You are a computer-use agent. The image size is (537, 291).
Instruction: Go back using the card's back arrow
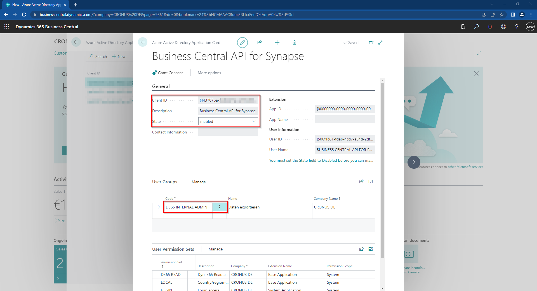[x=143, y=42]
